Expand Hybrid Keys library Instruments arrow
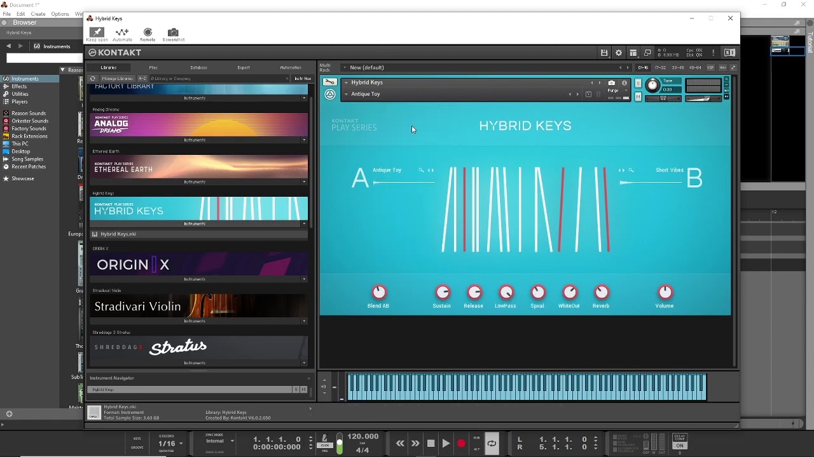The height and width of the screenshot is (457, 814). [304, 224]
